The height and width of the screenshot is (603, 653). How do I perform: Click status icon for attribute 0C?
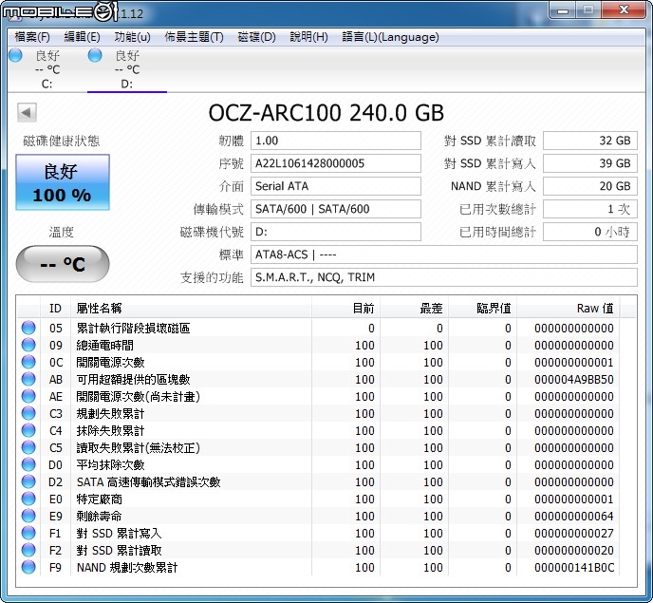(x=28, y=362)
